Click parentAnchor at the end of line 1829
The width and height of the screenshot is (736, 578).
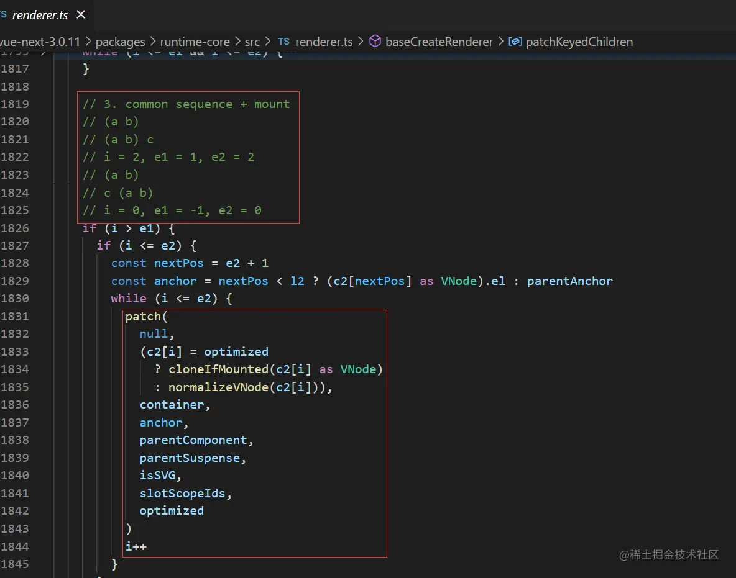pyautogui.click(x=569, y=281)
